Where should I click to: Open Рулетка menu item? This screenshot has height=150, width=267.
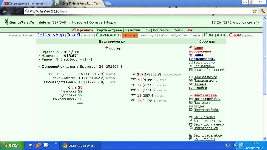[133, 30]
